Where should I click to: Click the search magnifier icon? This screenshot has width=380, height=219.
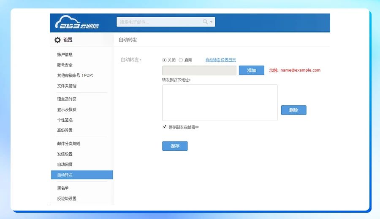pyautogui.click(x=205, y=22)
